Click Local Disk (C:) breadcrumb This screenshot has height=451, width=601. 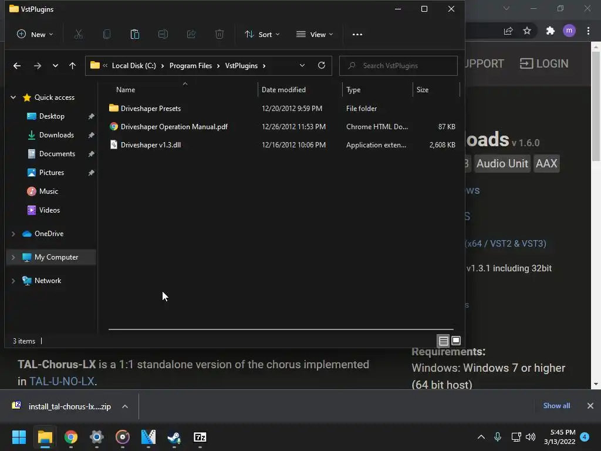134,66
